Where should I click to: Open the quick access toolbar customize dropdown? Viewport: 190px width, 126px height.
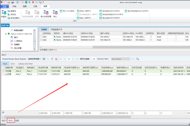click(x=43, y=2)
